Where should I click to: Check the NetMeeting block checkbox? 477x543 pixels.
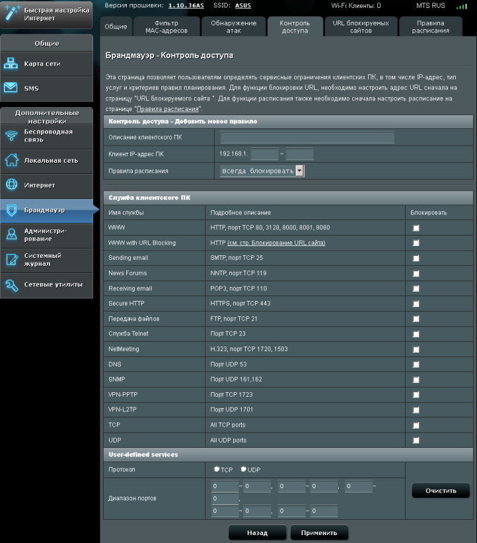(416, 349)
